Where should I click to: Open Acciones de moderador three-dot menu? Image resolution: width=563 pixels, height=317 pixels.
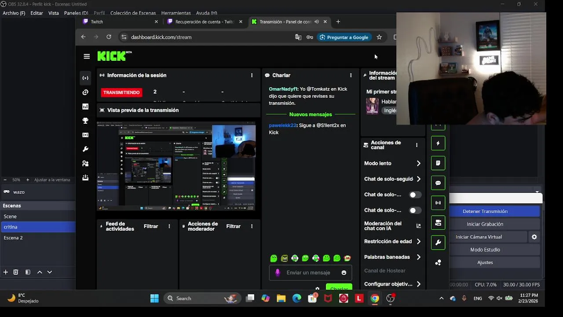(252, 226)
